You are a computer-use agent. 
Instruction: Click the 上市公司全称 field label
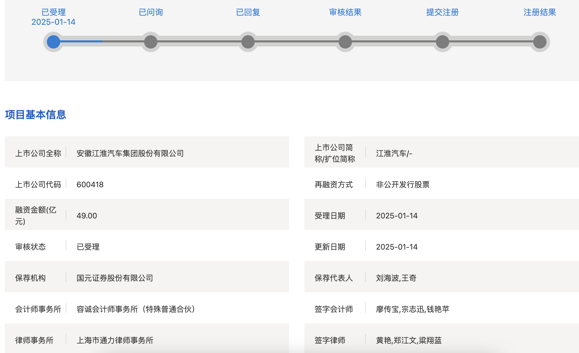click(38, 153)
